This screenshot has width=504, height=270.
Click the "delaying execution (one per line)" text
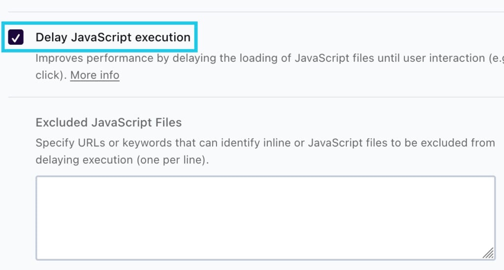pos(122,160)
